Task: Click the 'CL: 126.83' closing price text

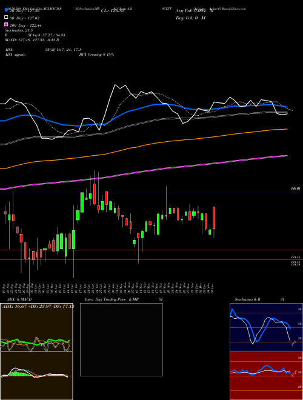Action: 113,11
